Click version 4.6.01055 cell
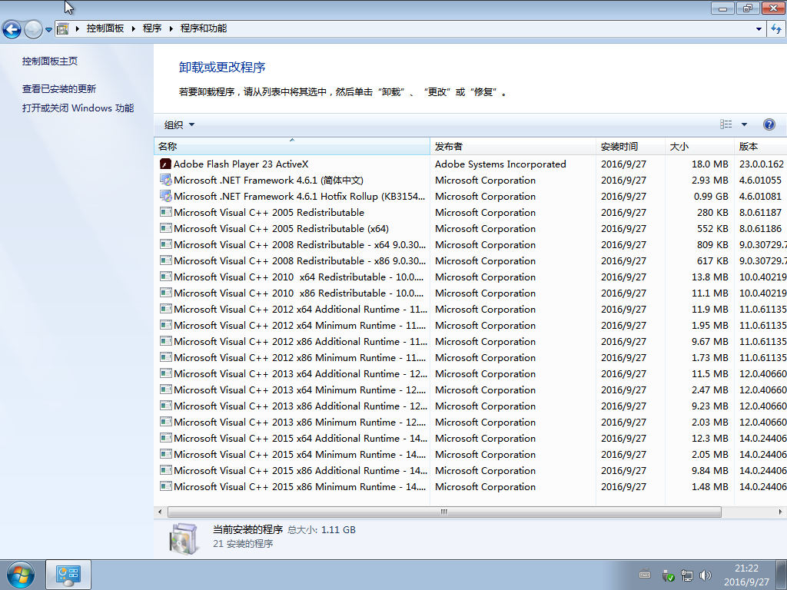The height and width of the screenshot is (590, 787). pyautogui.click(x=760, y=180)
